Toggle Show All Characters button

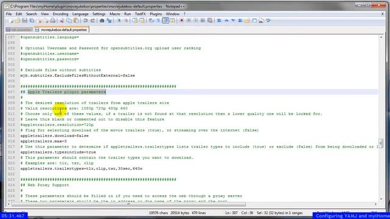click(158, 21)
